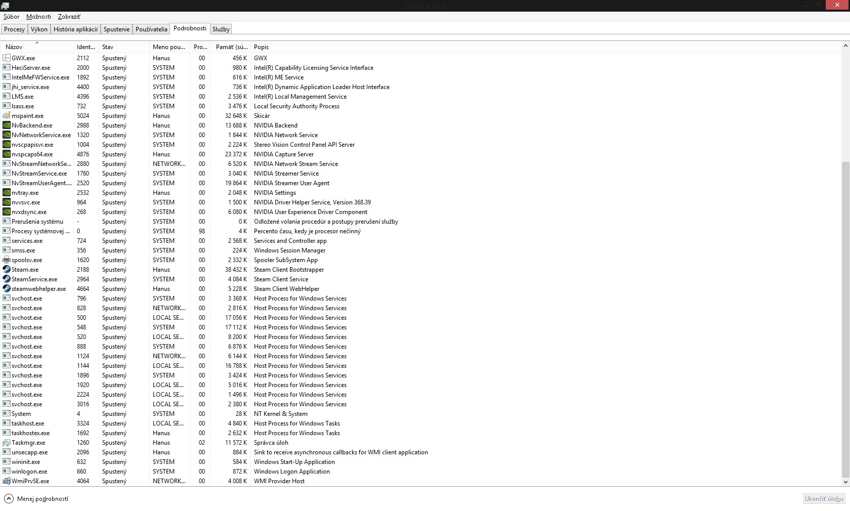Viewport: 850px width, 511px height.
Task: Click the GWX.exe icon
Action: 7,58
